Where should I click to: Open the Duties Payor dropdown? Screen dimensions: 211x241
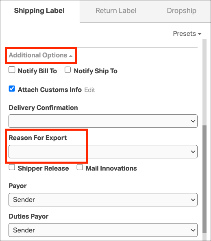(x=103, y=230)
